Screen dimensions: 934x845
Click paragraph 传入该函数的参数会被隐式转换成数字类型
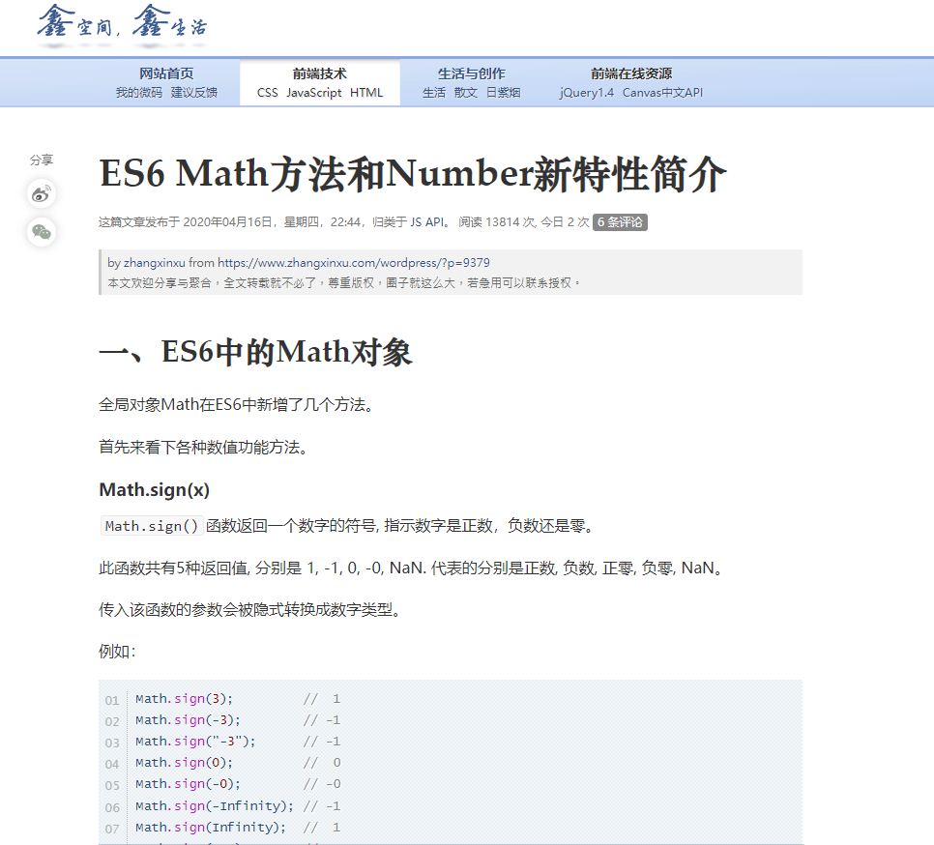point(250,610)
